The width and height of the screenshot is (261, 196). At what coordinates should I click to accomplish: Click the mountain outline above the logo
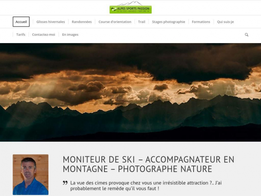pos(130,3)
